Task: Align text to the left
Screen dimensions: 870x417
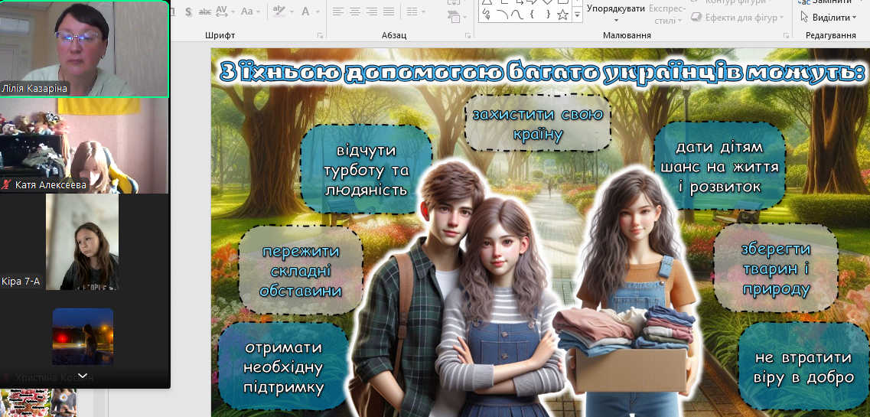Action: pos(339,11)
